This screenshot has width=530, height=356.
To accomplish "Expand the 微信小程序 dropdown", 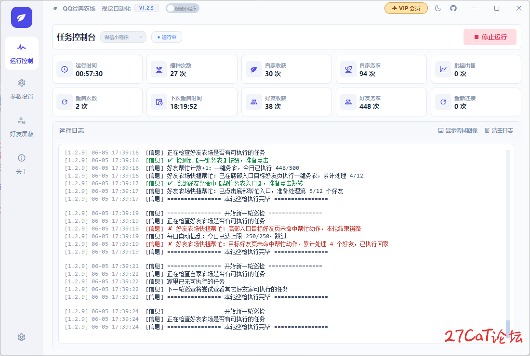I will 123,37.
